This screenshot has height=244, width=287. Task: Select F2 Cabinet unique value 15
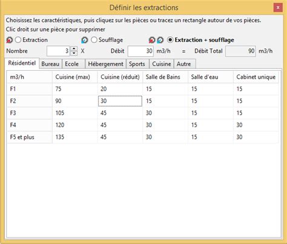(x=256, y=101)
